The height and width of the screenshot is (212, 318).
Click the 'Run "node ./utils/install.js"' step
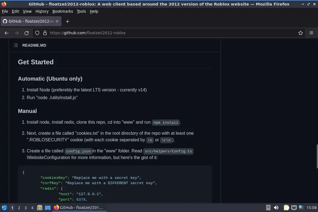click(52, 98)
